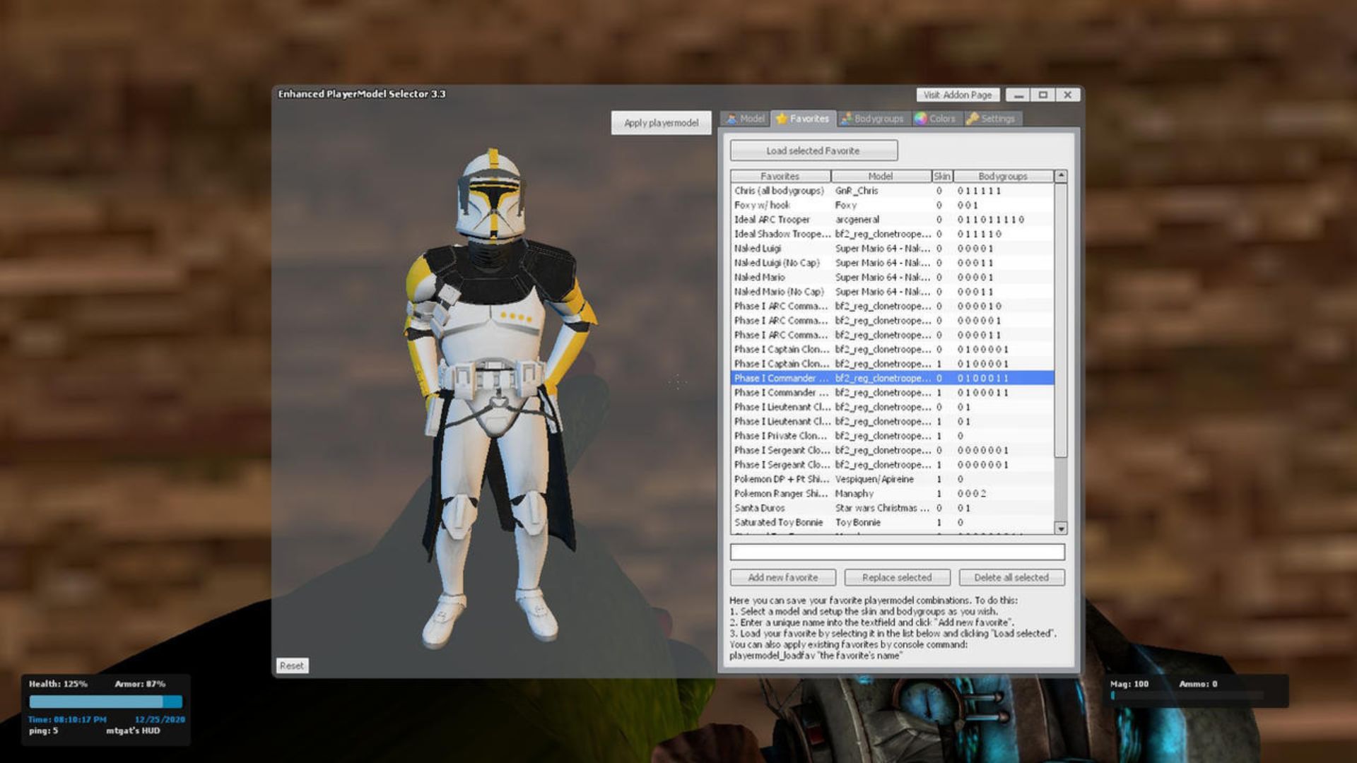The width and height of the screenshot is (1357, 763).
Task: Select the Ideal ARC Trooper favorite
Action: pyautogui.click(x=772, y=220)
